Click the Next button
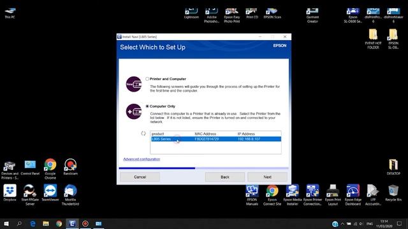408x229 pixels. [267, 177]
